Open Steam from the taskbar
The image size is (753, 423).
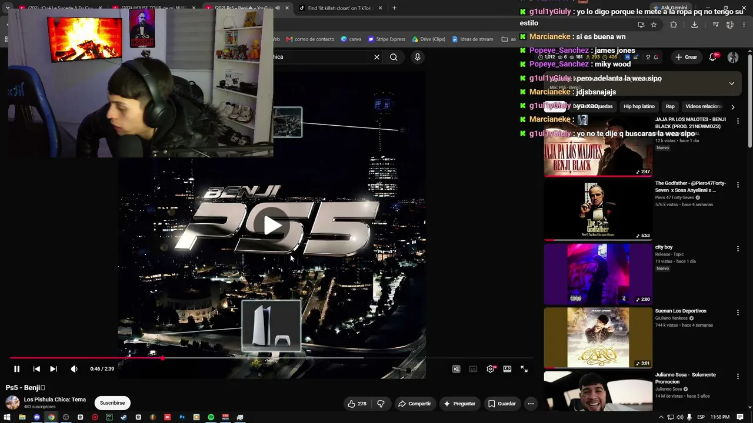click(124, 417)
